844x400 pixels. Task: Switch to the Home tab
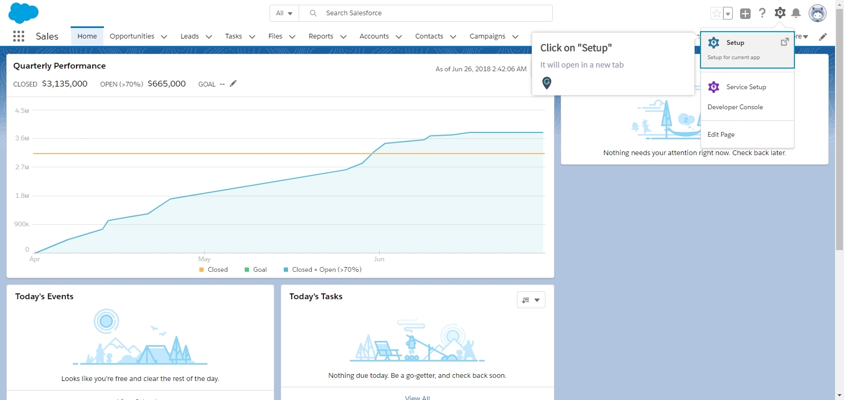[x=87, y=36]
